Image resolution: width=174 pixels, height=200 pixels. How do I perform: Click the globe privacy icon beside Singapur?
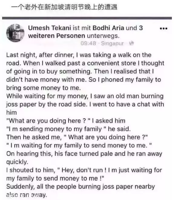[131, 43]
